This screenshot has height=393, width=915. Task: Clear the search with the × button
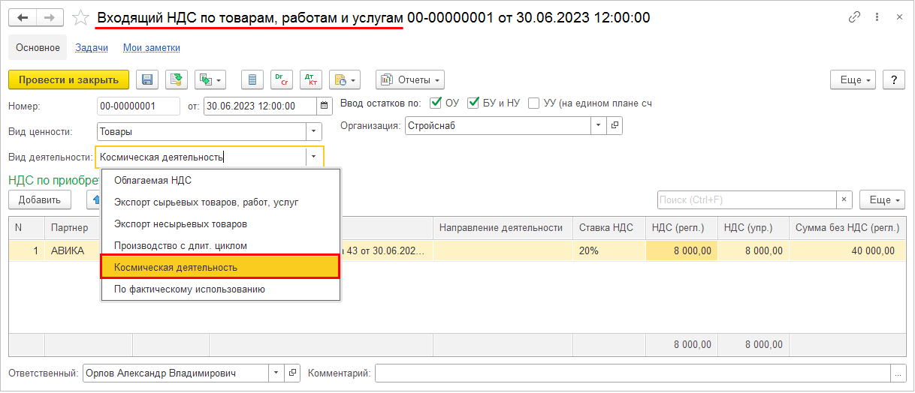pyautogui.click(x=844, y=199)
